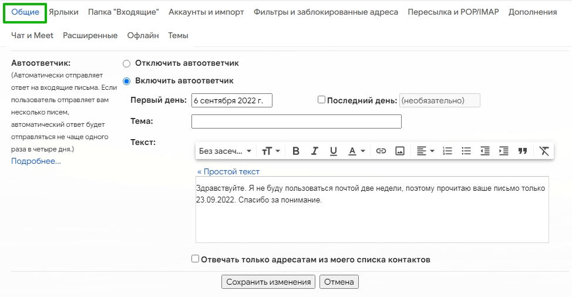Viewport: 572px width, 297px height.
Task: Click 'Сохранить изменения' button
Action: pos(268,282)
